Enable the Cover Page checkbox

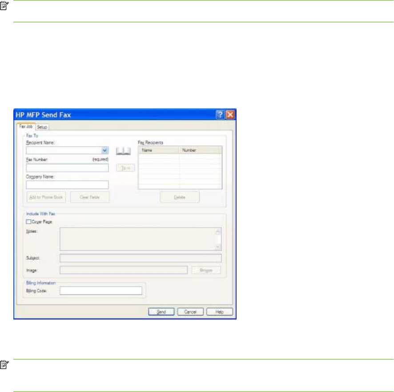coord(28,222)
